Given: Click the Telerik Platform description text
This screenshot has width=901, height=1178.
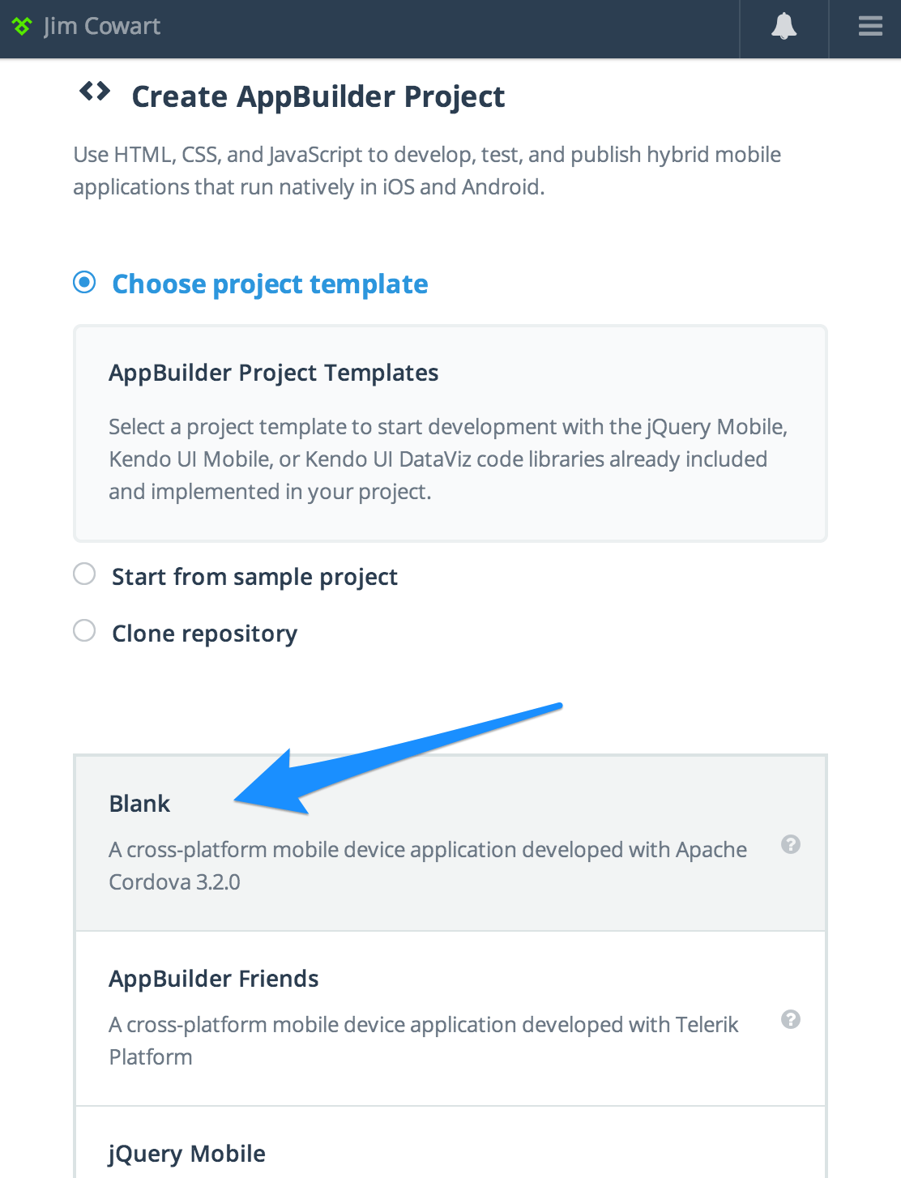Looking at the screenshot, I should click(x=423, y=1040).
